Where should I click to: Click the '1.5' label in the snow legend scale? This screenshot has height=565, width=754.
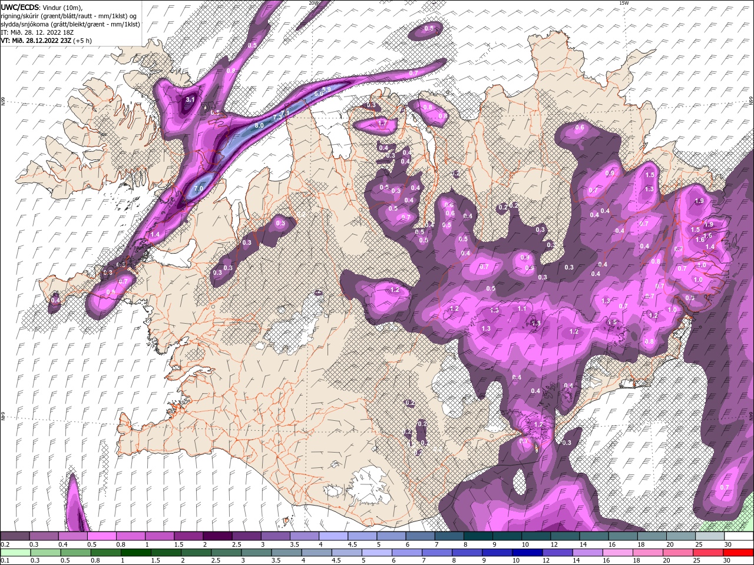(178, 544)
